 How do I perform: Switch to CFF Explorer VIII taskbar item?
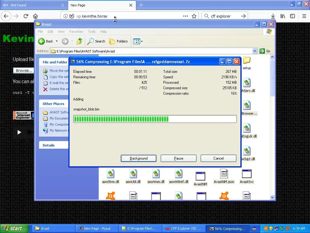click(x=184, y=228)
